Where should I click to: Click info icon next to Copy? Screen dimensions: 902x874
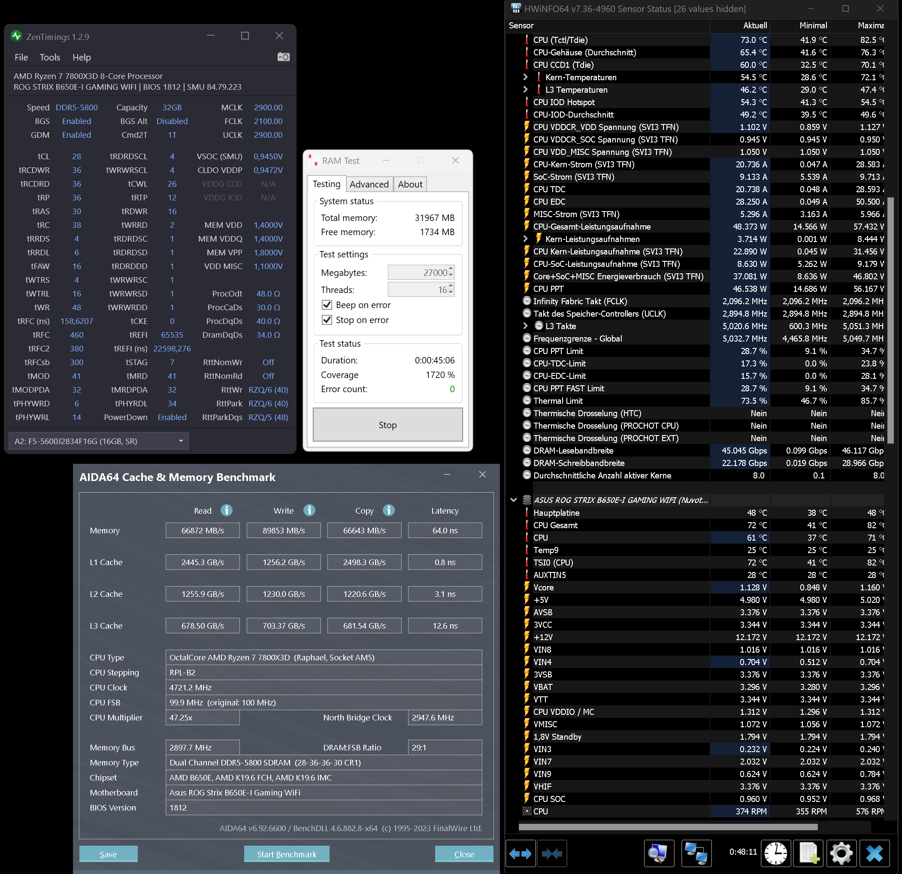point(389,510)
